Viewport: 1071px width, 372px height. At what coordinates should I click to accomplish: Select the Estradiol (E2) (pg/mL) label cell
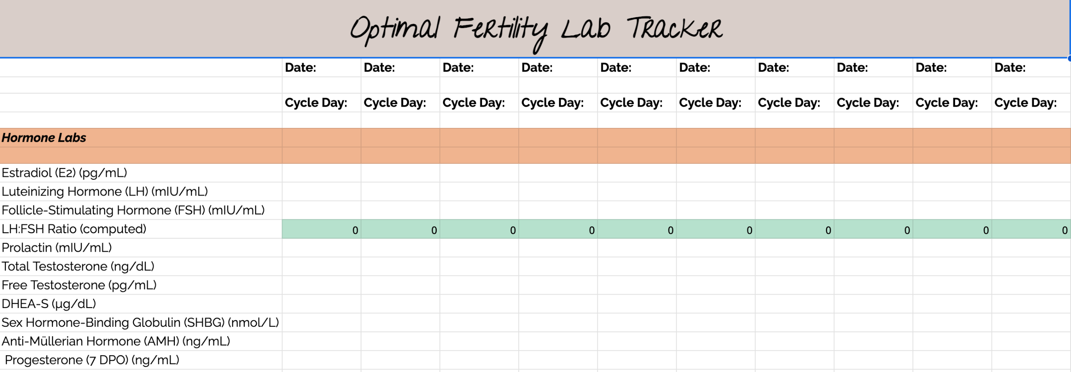coord(141,173)
